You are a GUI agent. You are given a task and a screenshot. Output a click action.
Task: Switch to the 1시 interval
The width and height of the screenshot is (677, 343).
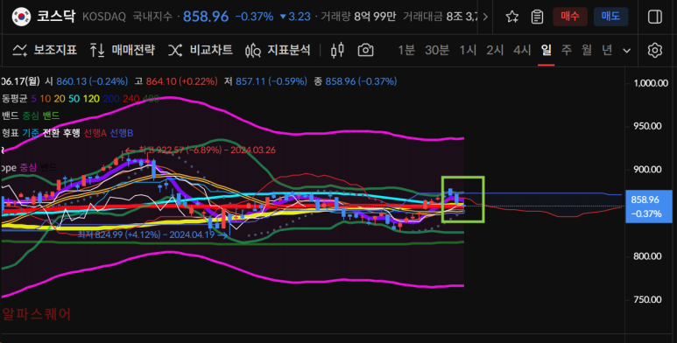click(x=468, y=50)
